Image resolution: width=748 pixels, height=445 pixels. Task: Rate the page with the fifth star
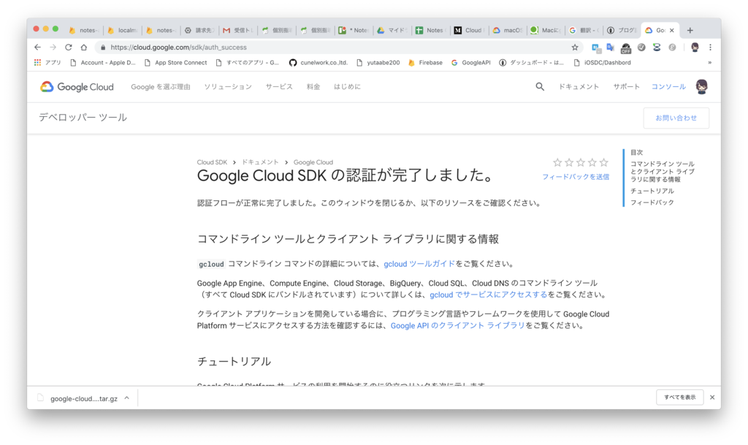(604, 163)
